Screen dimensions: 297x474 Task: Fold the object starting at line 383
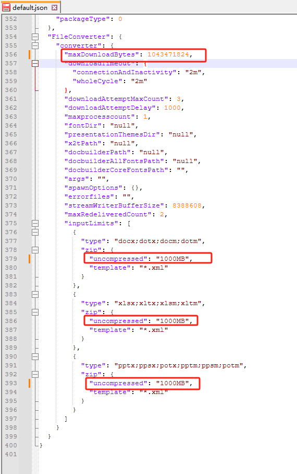pos(35,294)
